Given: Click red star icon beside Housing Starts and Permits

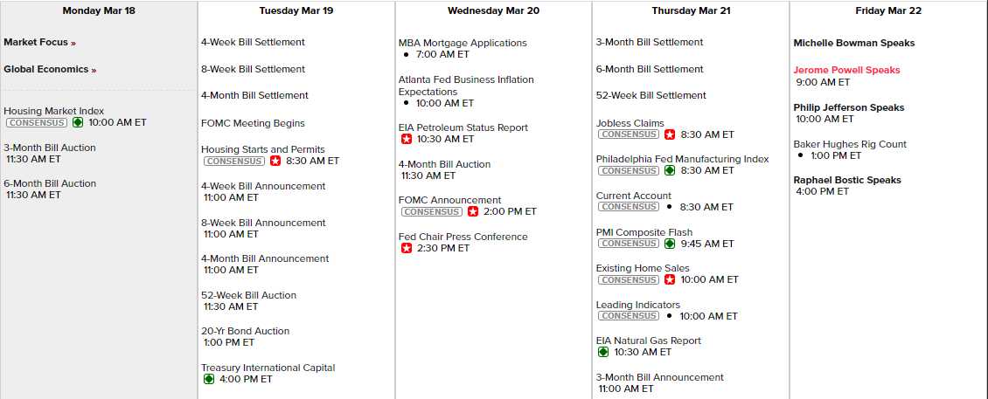Looking at the screenshot, I should pyautogui.click(x=275, y=162).
